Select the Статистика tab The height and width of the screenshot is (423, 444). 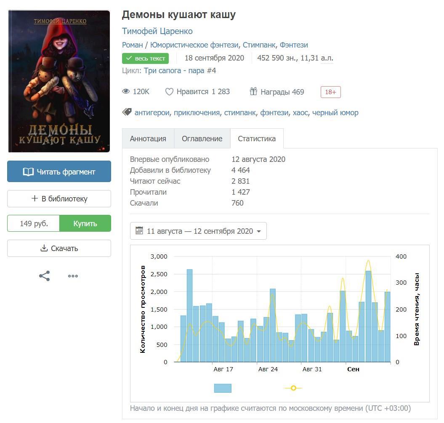(x=257, y=139)
